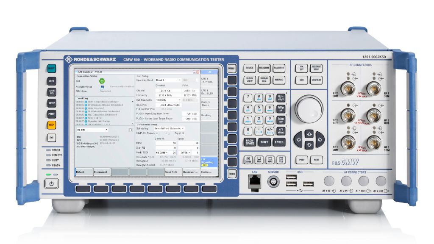Open the uplink modulation dropdown showing QPSK
This screenshot has width=434, height=244.
(185, 152)
